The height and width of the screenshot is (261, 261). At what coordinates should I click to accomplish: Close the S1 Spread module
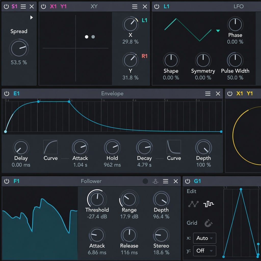tap(32, 6)
